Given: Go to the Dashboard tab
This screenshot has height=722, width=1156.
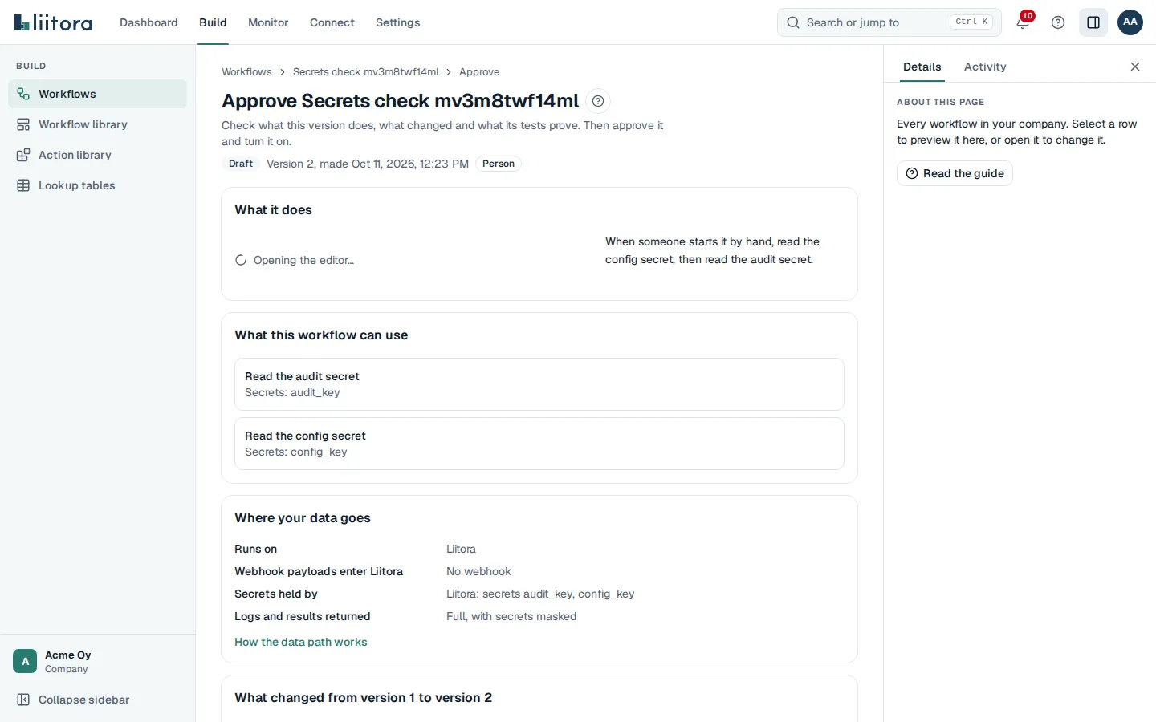Looking at the screenshot, I should click(149, 22).
